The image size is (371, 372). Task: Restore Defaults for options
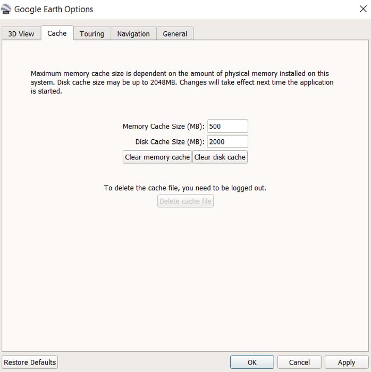[30, 362]
